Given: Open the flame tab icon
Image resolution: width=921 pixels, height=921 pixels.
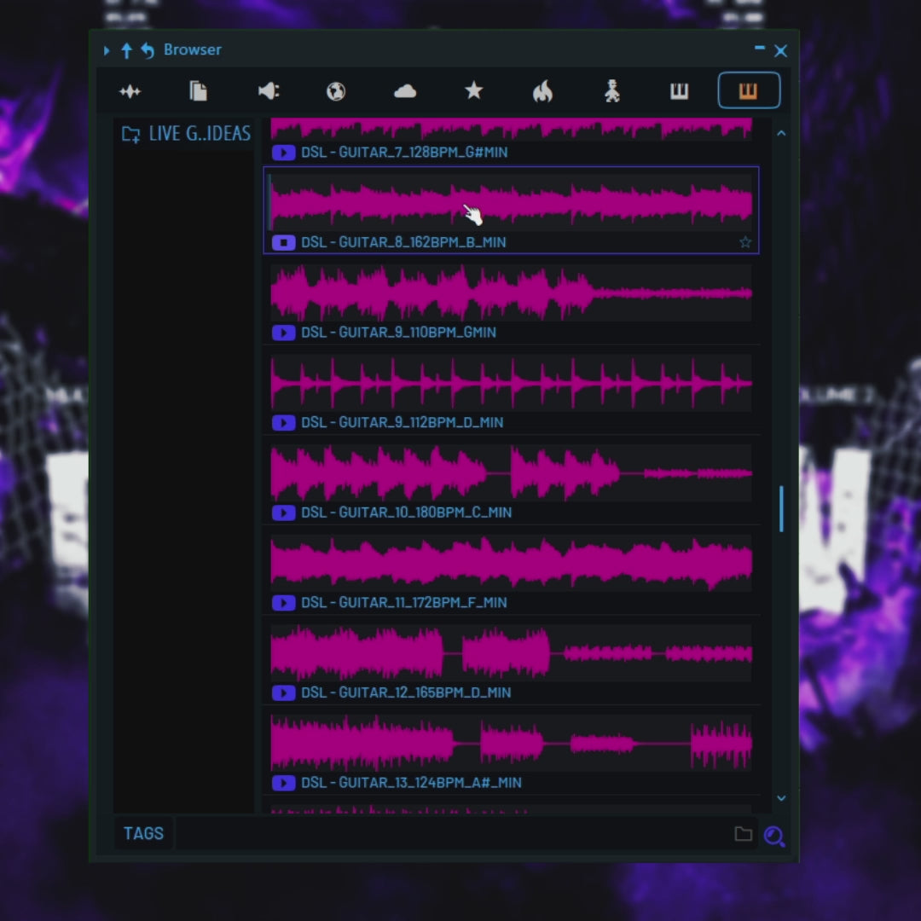Looking at the screenshot, I should [543, 91].
